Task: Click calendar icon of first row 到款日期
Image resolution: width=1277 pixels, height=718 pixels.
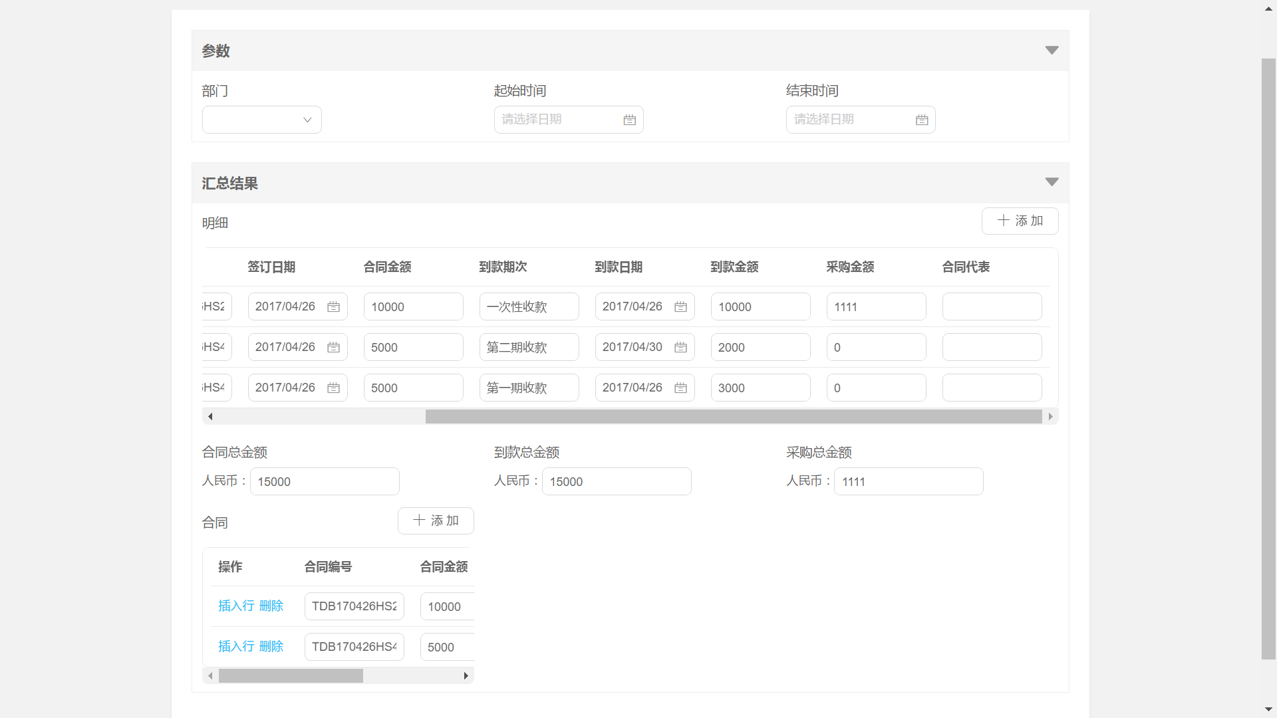Action: (x=680, y=307)
